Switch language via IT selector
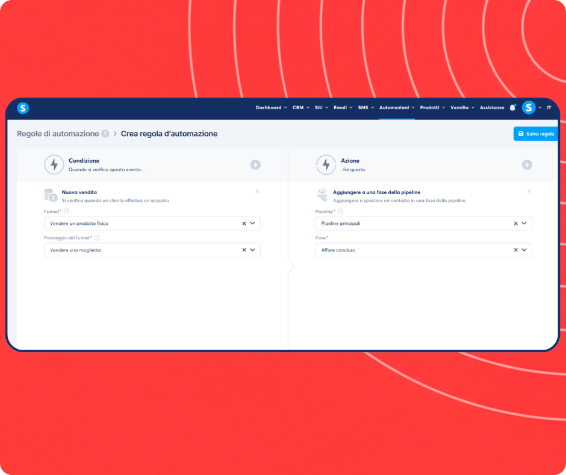This screenshot has height=475, width=566. point(549,108)
